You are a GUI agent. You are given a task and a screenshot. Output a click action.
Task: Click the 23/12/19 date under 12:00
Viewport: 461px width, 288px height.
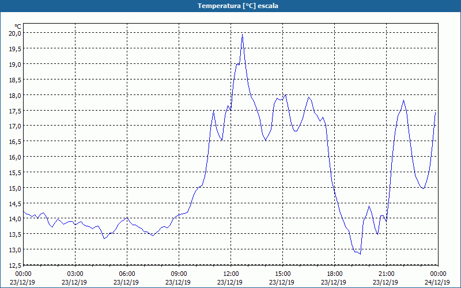230,282
